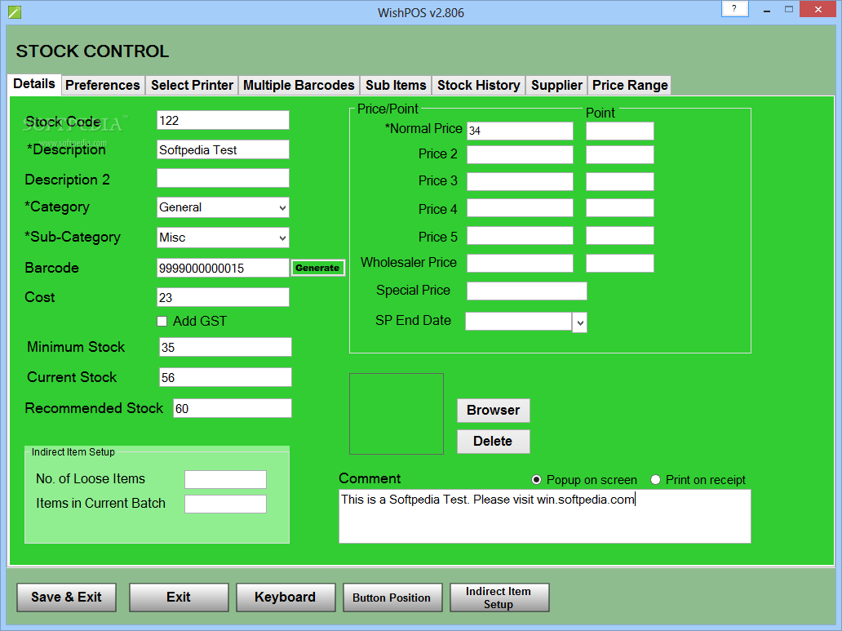Click the Normal Price field
The height and width of the screenshot is (631, 842).
520,131
